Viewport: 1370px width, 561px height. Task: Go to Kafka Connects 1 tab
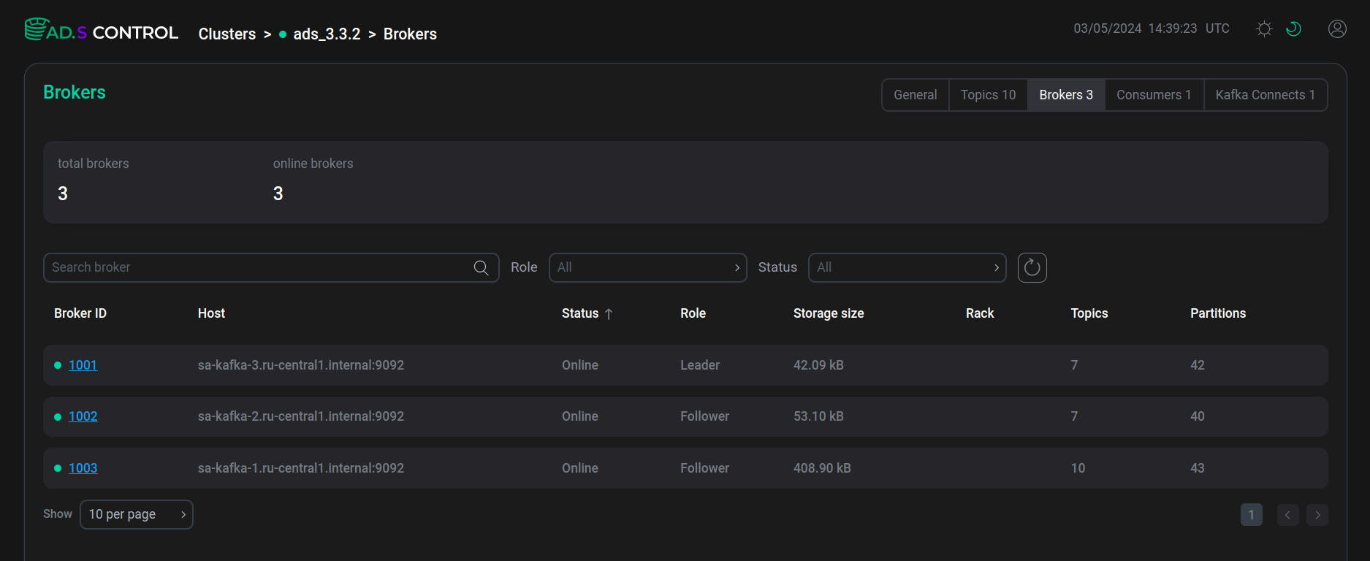pos(1265,95)
